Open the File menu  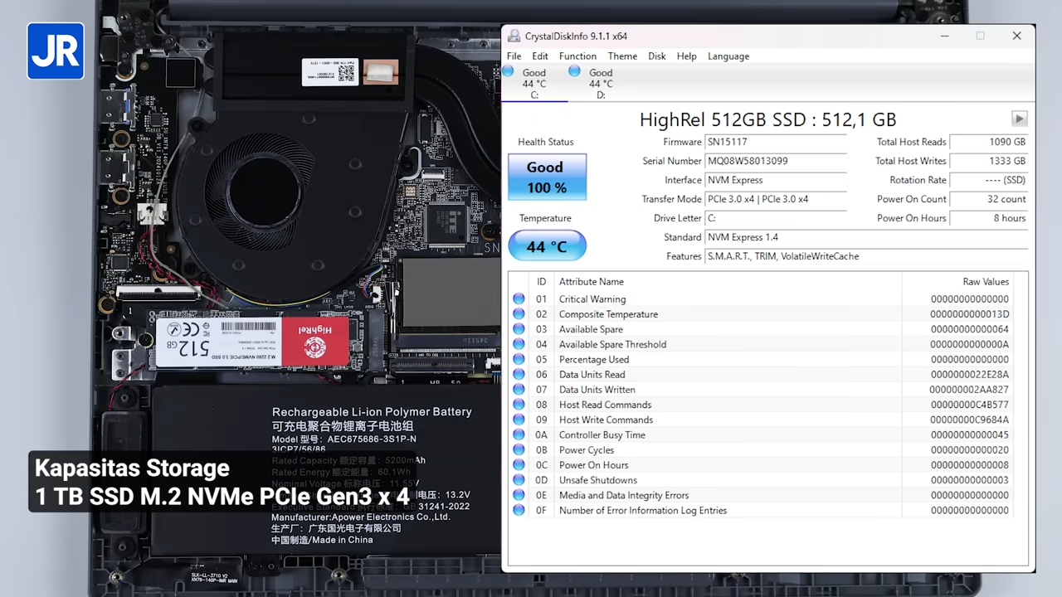[x=514, y=56]
